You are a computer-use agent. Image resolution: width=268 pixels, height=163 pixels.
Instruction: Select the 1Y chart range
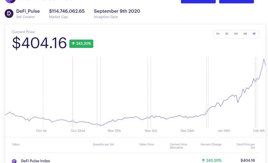click(x=254, y=34)
